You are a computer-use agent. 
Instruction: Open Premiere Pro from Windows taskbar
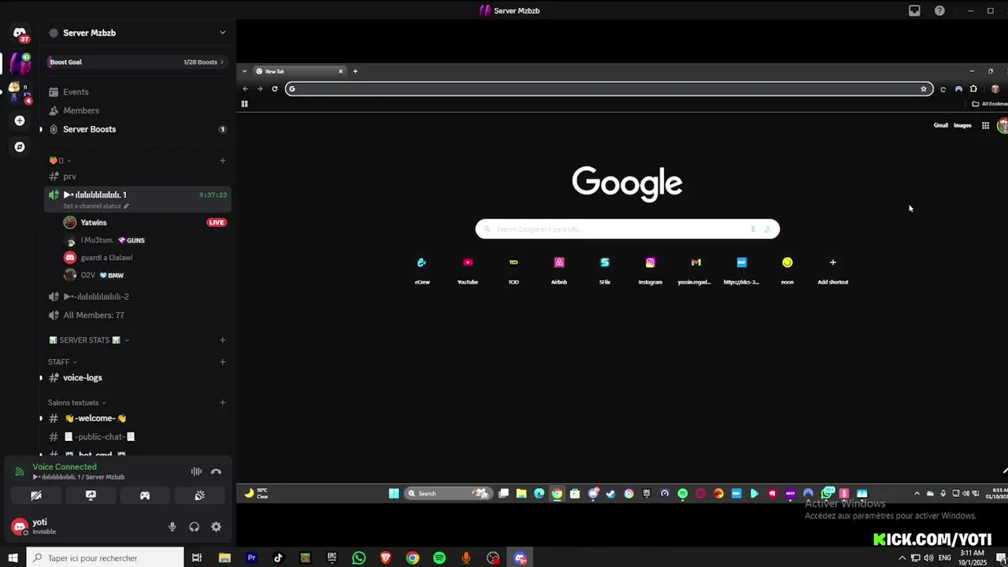251,558
